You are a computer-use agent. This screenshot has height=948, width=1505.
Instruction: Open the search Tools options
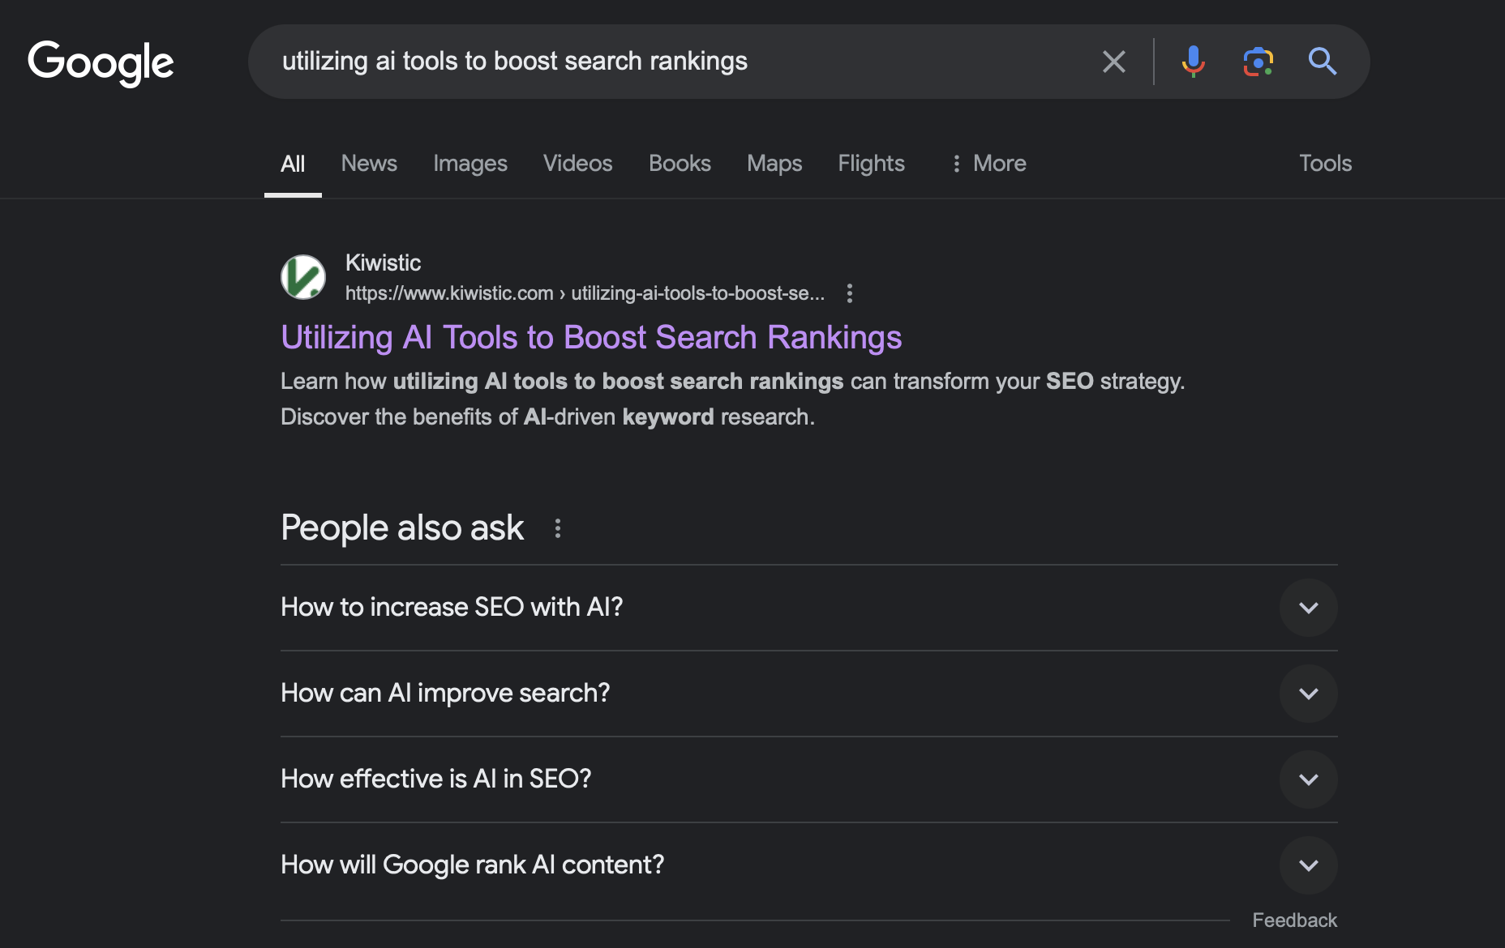pos(1325,164)
